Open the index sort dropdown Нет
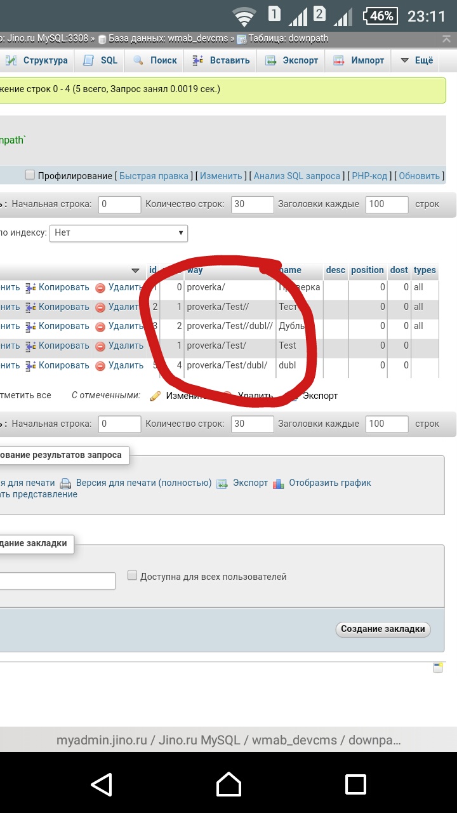The image size is (457, 813). point(119,233)
